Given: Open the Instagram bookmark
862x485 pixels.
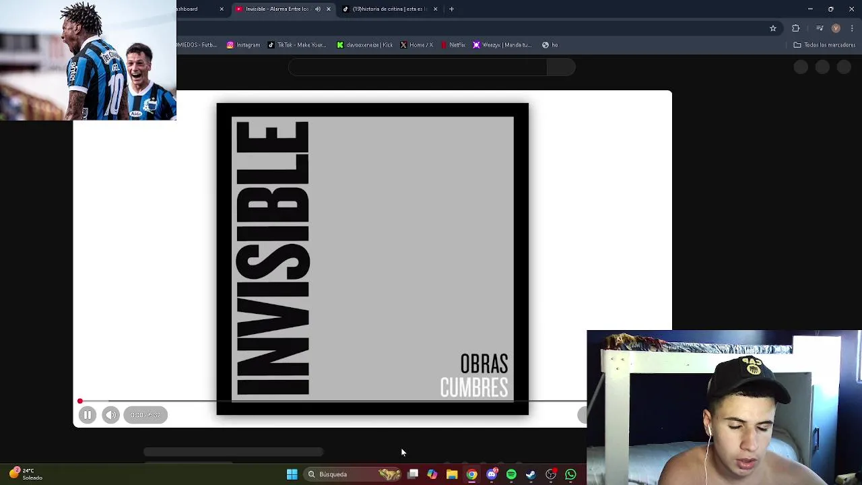Looking at the screenshot, I should (243, 45).
